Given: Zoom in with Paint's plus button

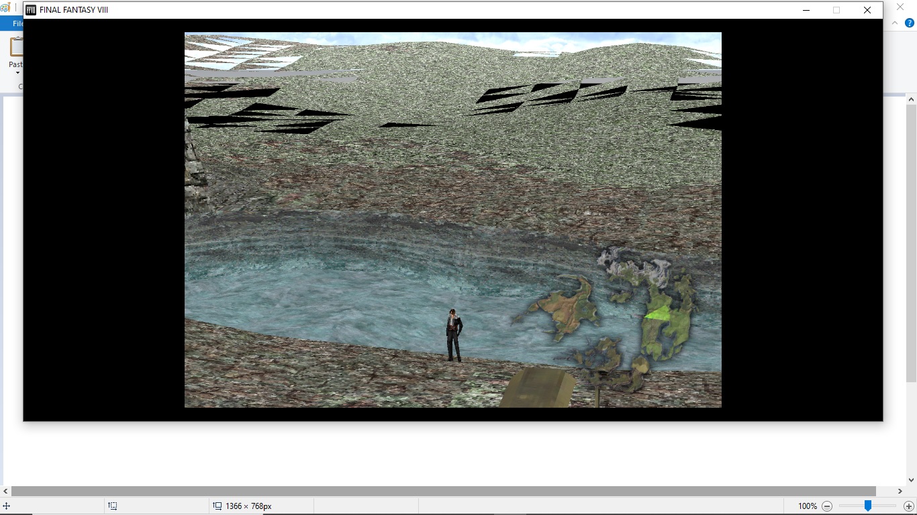Looking at the screenshot, I should click(x=909, y=506).
